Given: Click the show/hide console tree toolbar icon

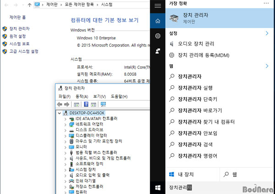Looking at the screenshot, I should pos(77,105).
